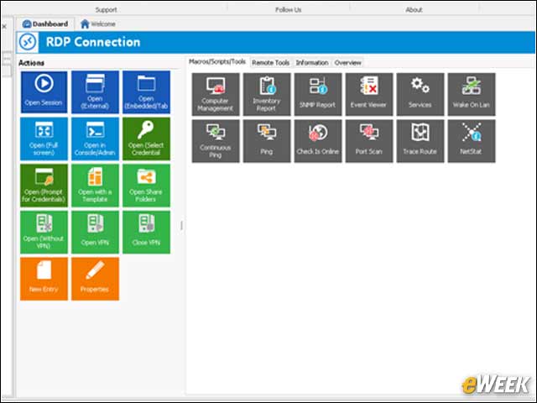The height and width of the screenshot is (403, 537).
Task: Click the RDP Connection header icon
Action: click(28, 42)
